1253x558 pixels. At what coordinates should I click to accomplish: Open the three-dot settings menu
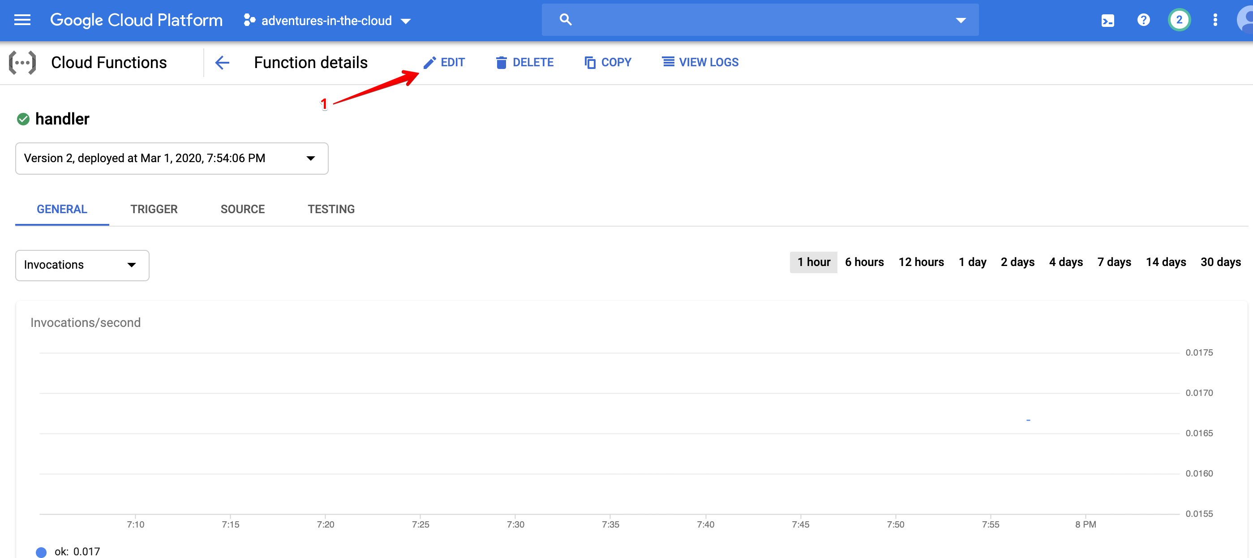pyautogui.click(x=1215, y=20)
